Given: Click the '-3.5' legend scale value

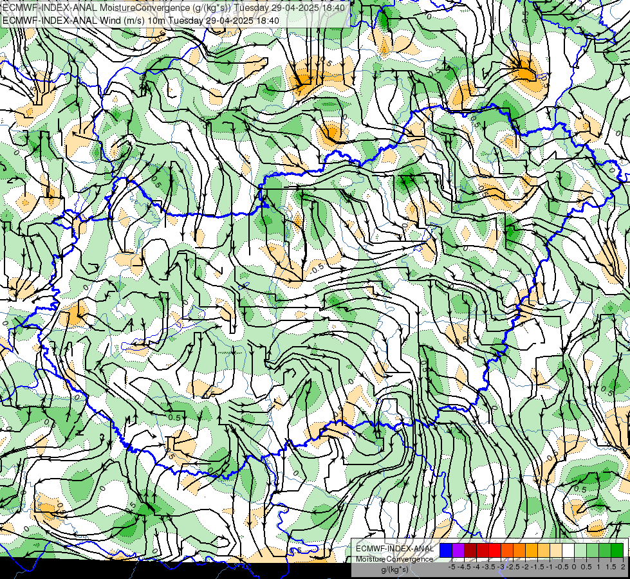Looking at the screenshot, I should pos(488,567).
